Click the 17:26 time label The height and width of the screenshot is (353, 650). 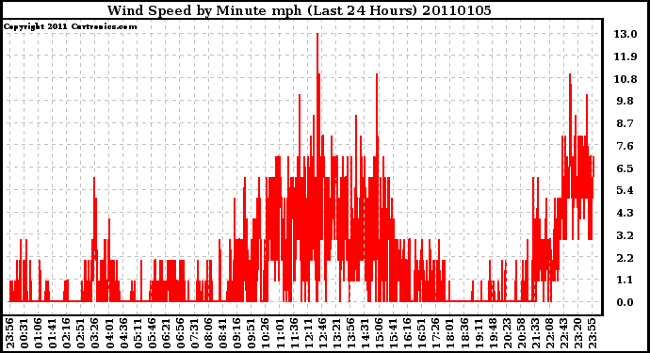click(437, 334)
